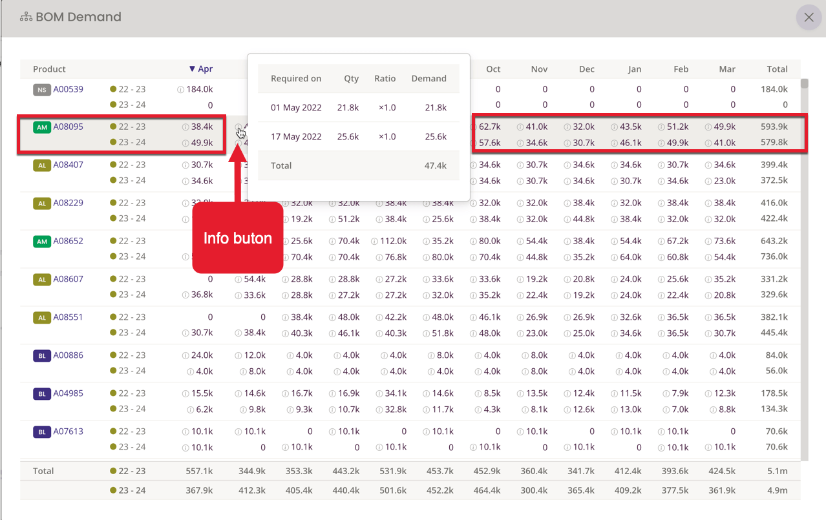This screenshot has height=520, width=826.
Task: Click the popup total value 47.4k
Action: click(435, 165)
